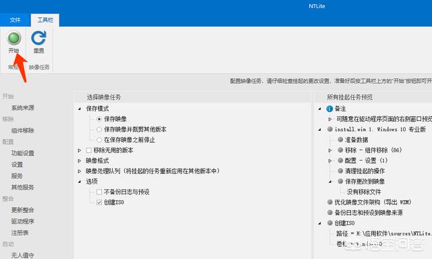Click the gray dot beside 配置 - 设置
The image size is (432, 259).
coord(340,161)
